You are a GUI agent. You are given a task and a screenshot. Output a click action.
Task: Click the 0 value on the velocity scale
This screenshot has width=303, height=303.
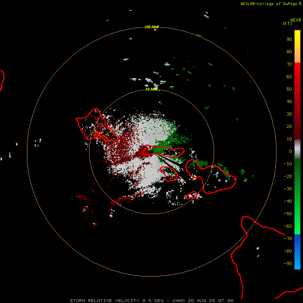(x=291, y=151)
